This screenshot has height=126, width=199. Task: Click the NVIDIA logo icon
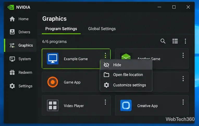(x=11, y=7)
